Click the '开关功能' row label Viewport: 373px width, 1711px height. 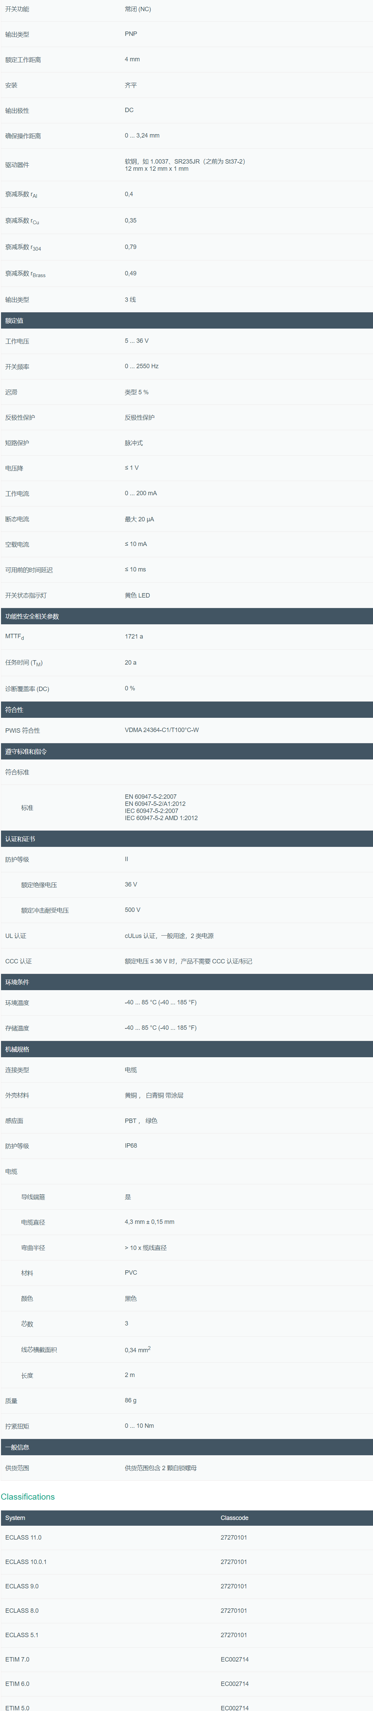click(17, 9)
